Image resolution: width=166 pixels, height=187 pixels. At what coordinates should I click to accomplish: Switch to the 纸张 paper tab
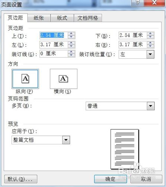(x=39, y=18)
